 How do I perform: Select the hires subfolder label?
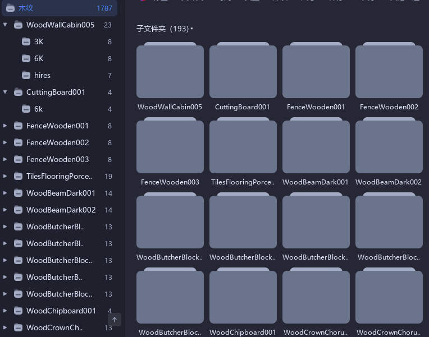pyautogui.click(x=42, y=75)
